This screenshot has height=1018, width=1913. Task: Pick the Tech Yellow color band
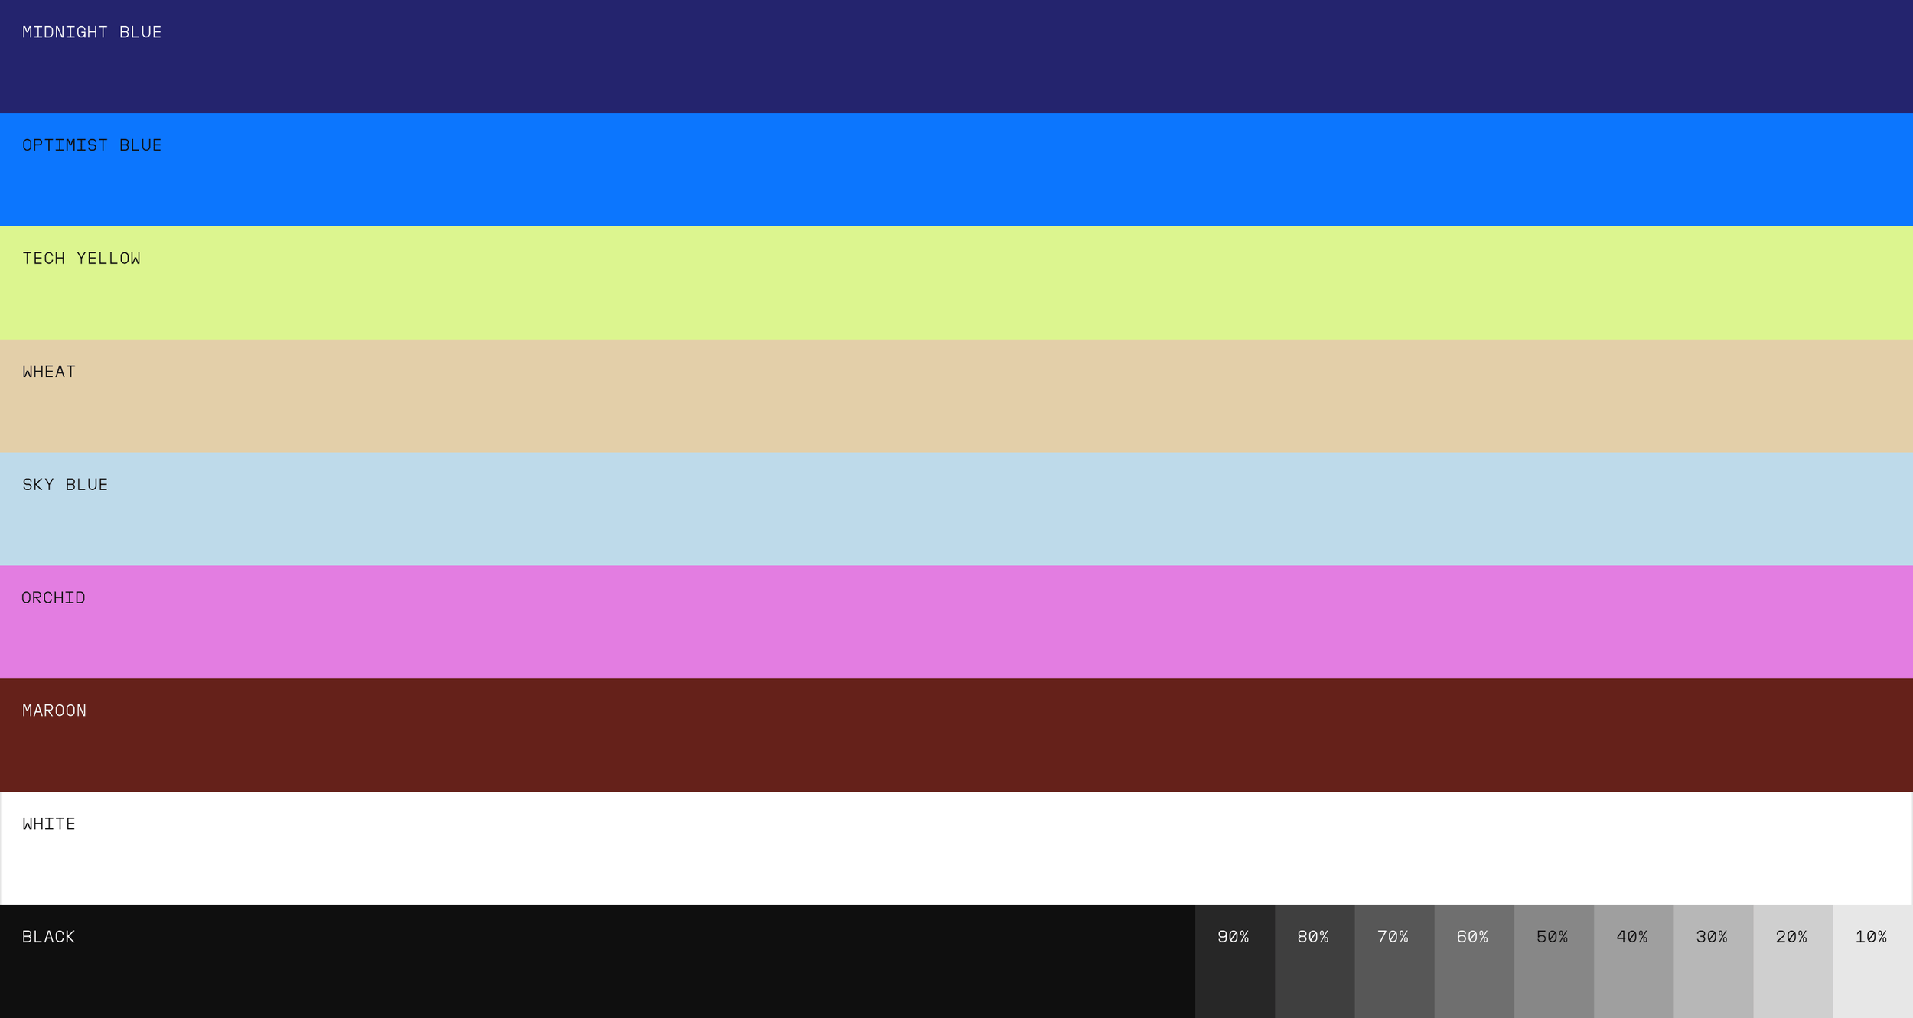[x=956, y=283]
